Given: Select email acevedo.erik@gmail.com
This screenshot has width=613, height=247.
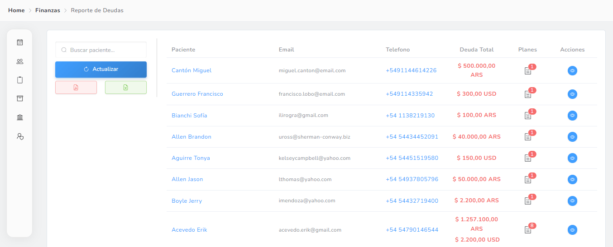Looking at the screenshot, I should 310,230.
